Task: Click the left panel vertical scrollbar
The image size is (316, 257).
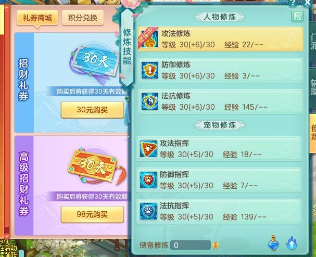Action: pos(7,122)
